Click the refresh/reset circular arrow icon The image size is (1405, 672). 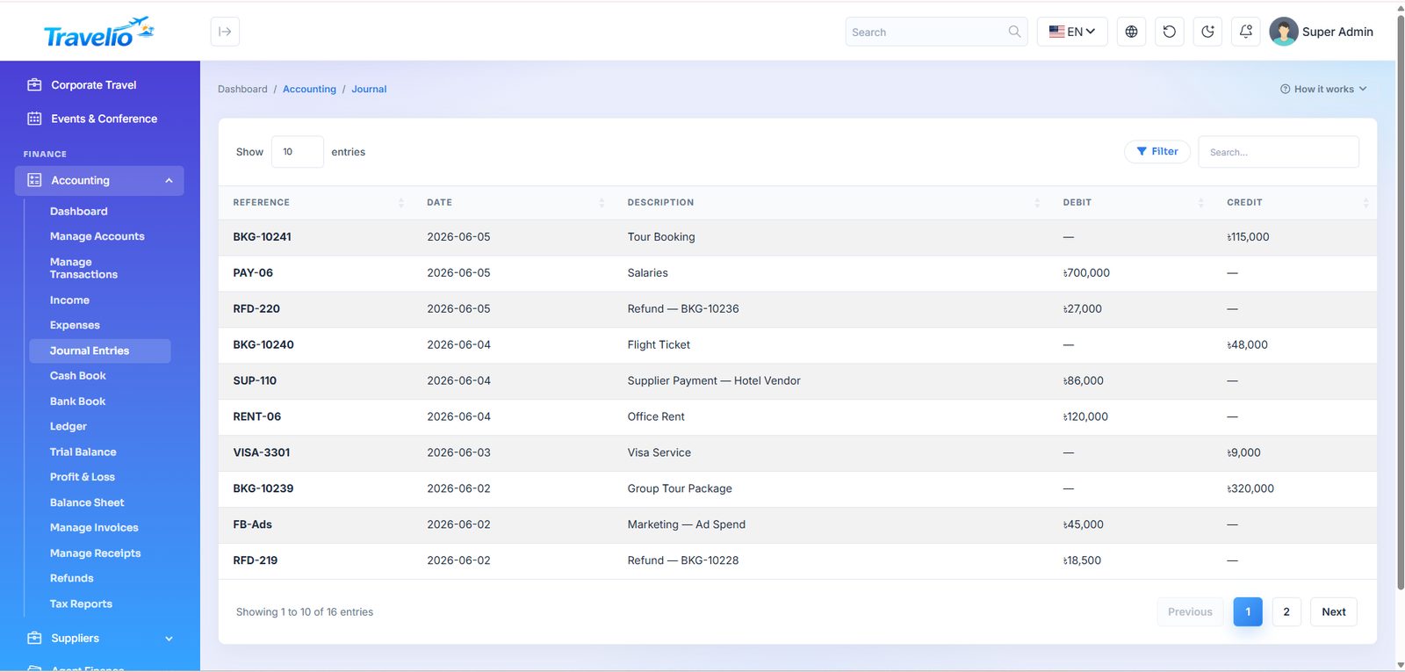click(1170, 32)
